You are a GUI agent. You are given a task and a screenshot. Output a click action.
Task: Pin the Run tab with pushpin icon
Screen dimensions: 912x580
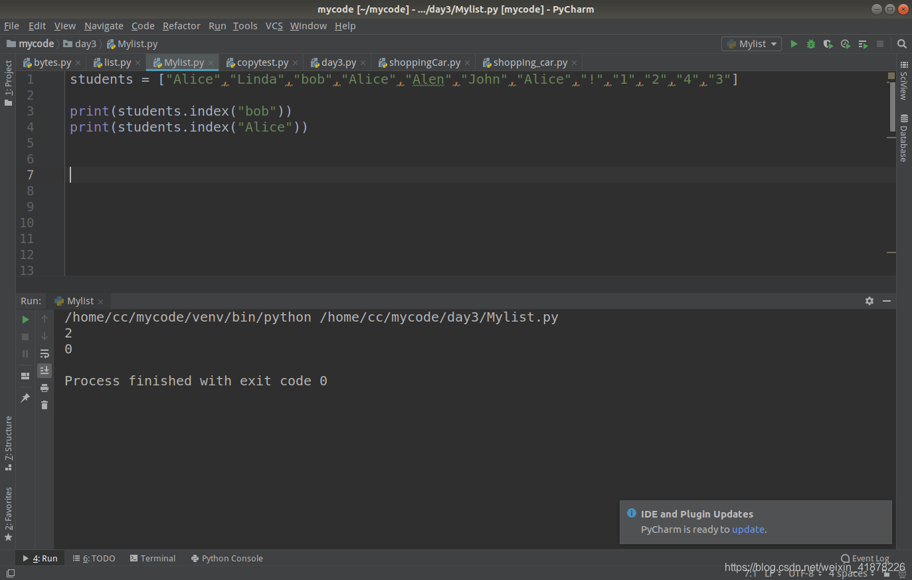click(25, 398)
